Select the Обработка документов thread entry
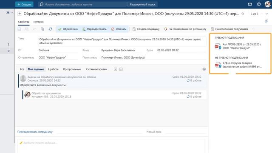The width and height of the screenshot is (272, 153). click(115, 95)
